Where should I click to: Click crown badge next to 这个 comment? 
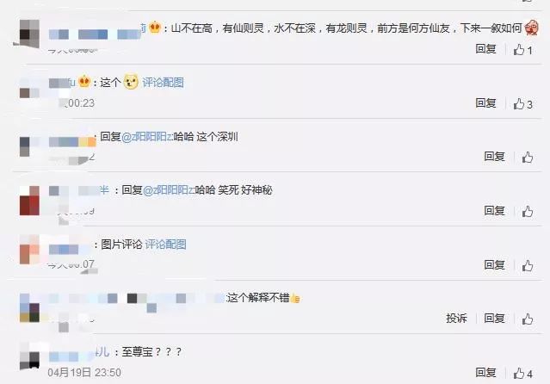pos(84,82)
